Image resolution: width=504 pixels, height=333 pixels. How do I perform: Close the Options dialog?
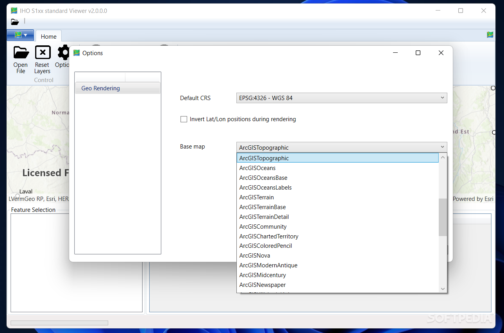(x=441, y=53)
